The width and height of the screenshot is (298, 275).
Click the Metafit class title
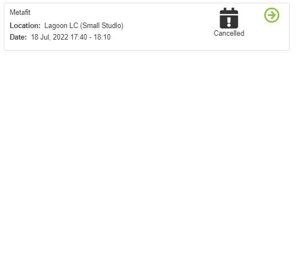(20, 13)
